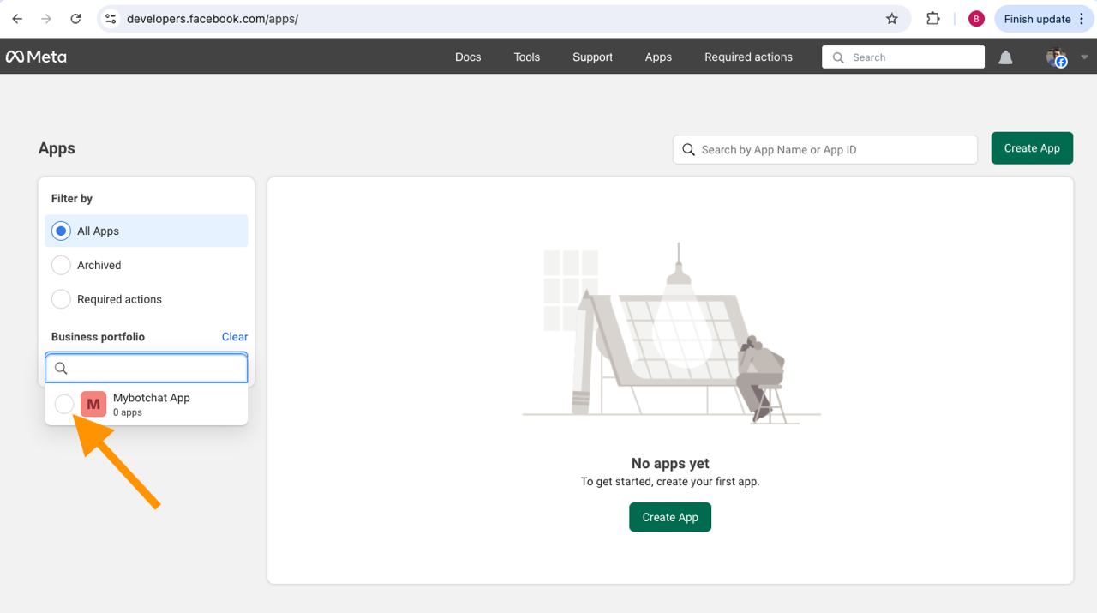Select the All Apps radio filter
1097x613 pixels.
[61, 231]
